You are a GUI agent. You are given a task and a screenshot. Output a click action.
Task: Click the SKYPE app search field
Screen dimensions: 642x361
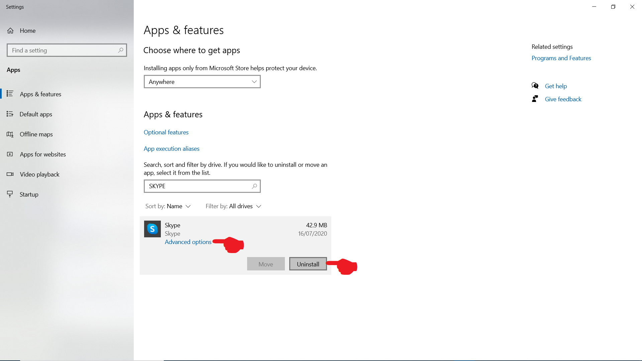(x=197, y=186)
